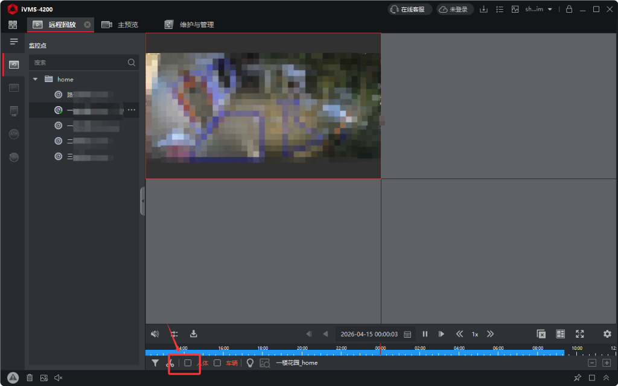The width and height of the screenshot is (618, 386).
Task: Click the blue timeline at 20:00
Action: pos(302,353)
